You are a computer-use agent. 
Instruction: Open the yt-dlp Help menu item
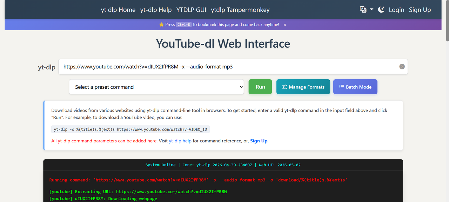tap(156, 10)
